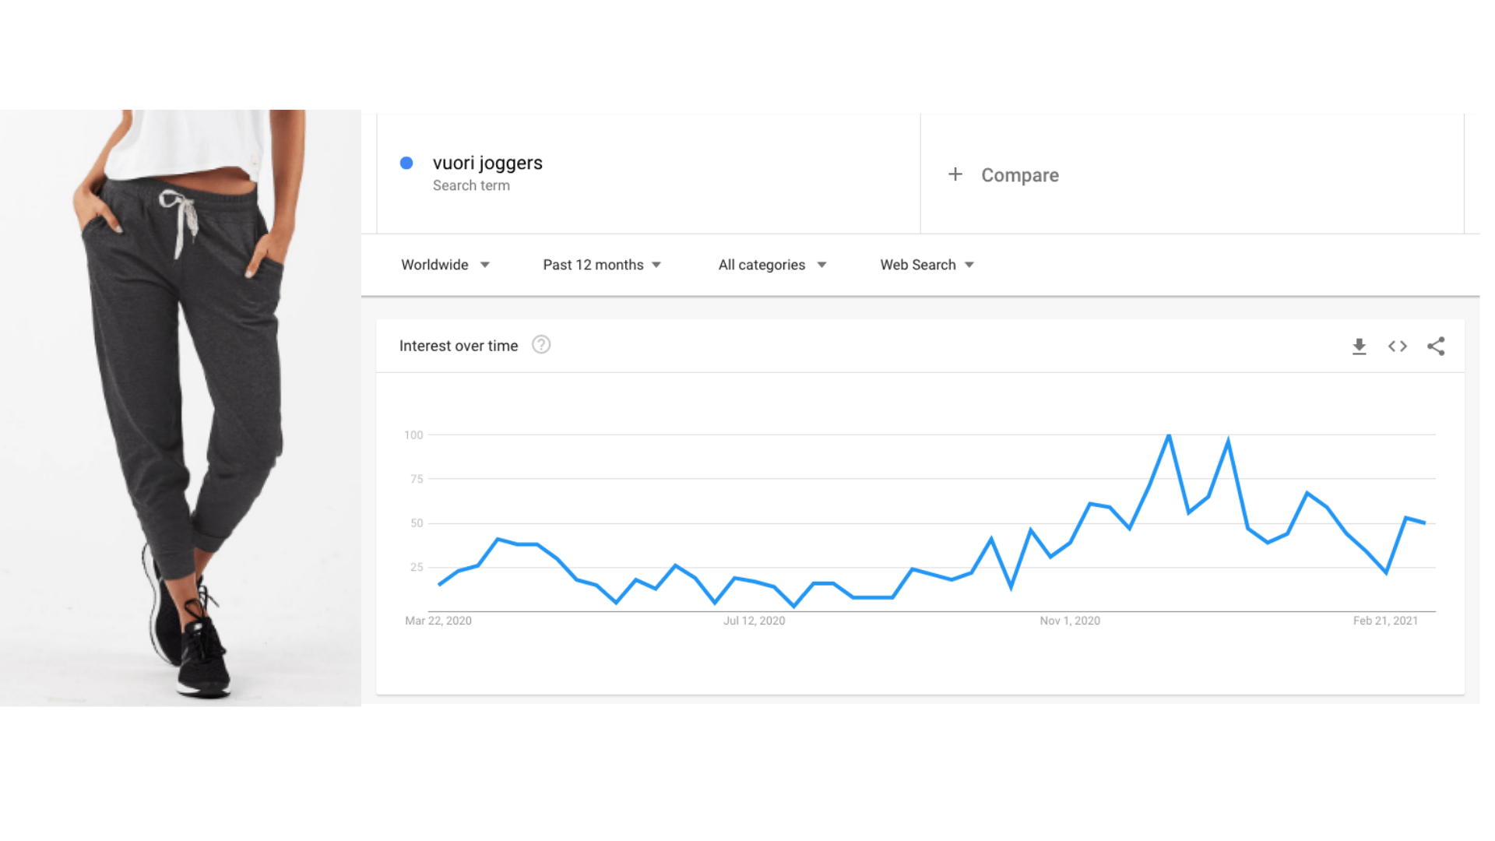Click the Nov 1, 2020 axis label
This screenshot has width=1495, height=841.
tap(1069, 621)
